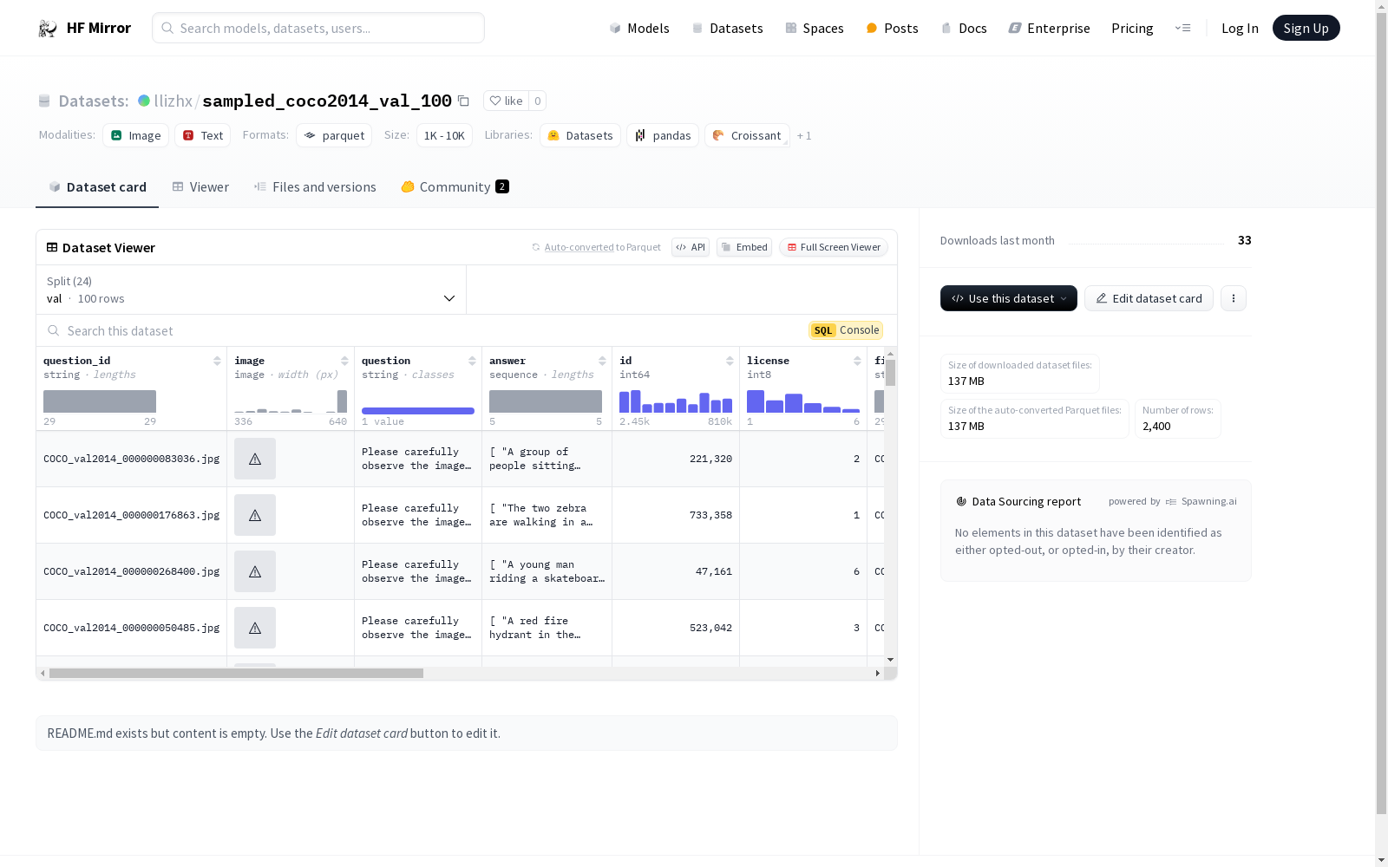Sort the license column using sort icon
The height and width of the screenshot is (867, 1388).
[x=857, y=361]
